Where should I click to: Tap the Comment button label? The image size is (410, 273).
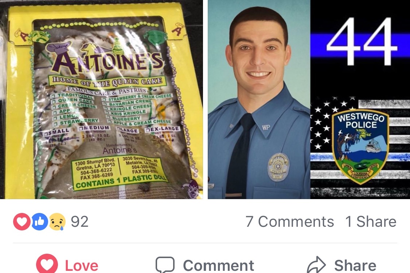pyautogui.click(x=218, y=266)
